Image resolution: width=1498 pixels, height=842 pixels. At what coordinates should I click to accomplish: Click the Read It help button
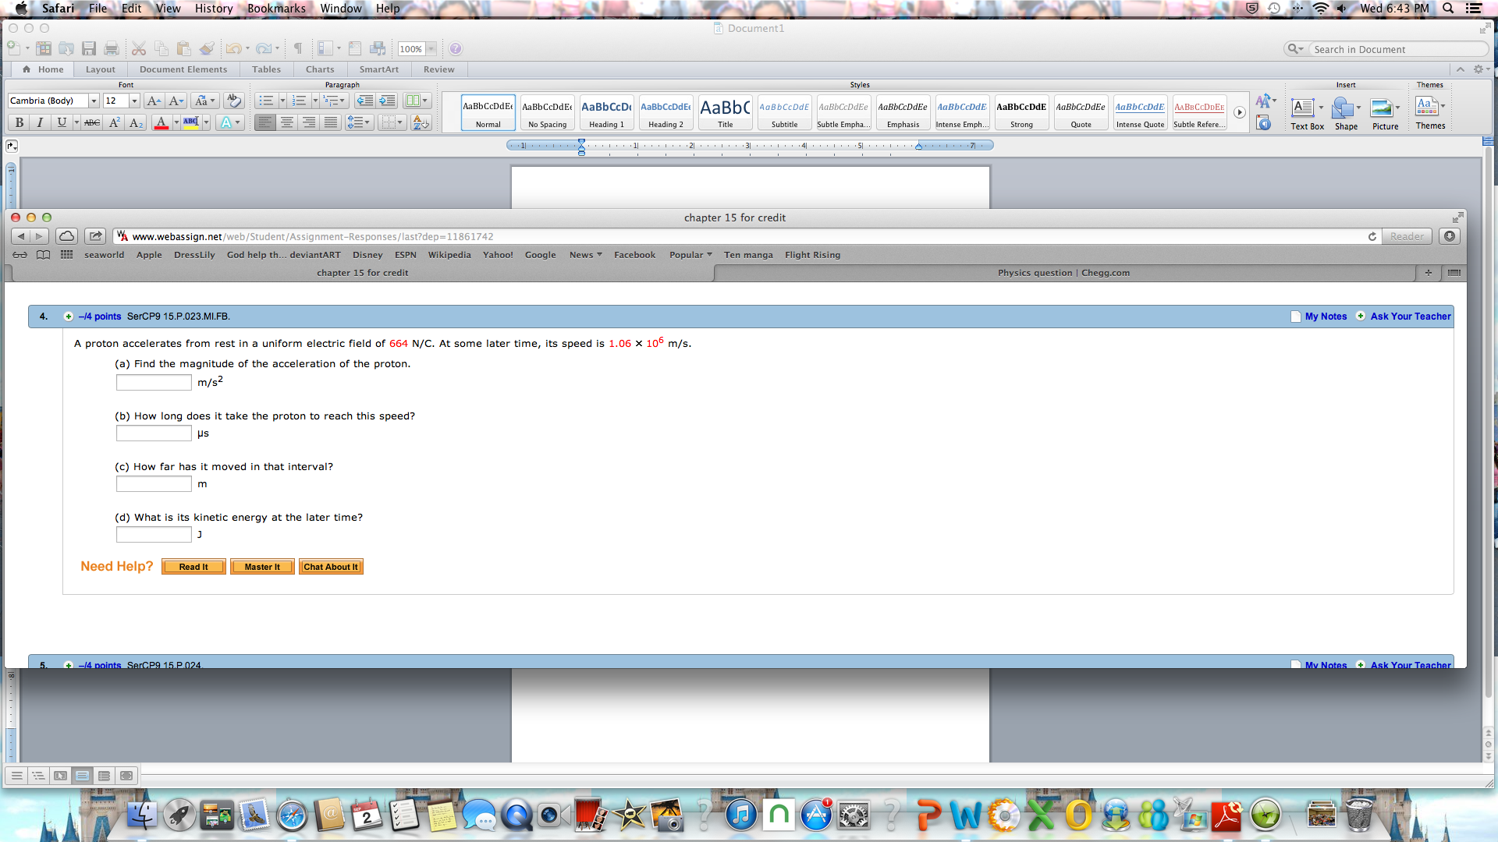(193, 566)
